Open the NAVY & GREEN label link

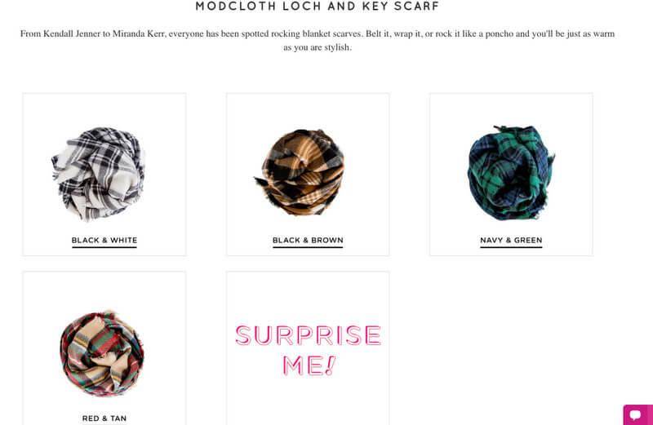pyautogui.click(x=511, y=241)
